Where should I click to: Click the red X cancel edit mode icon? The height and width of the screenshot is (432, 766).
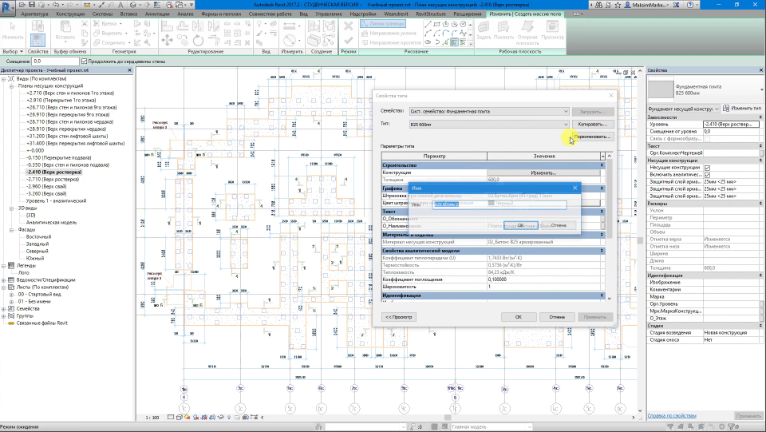(349, 26)
